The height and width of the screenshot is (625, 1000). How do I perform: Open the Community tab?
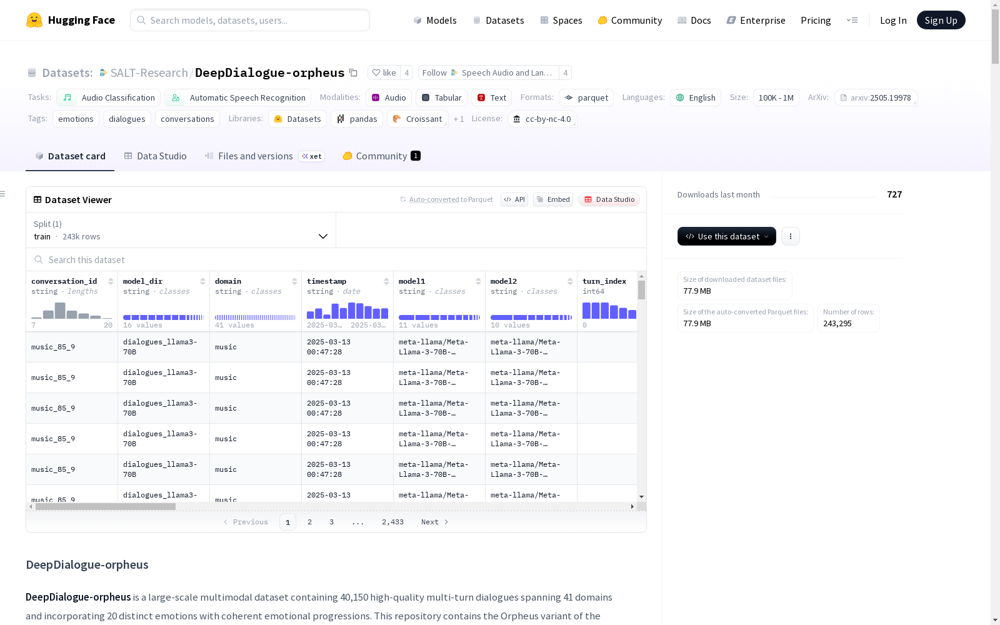(381, 156)
